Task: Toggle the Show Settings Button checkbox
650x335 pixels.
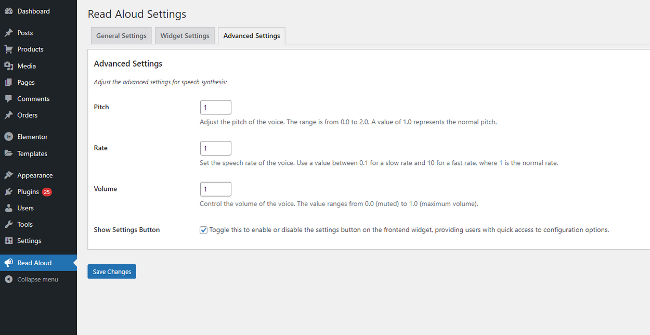Action: point(203,230)
